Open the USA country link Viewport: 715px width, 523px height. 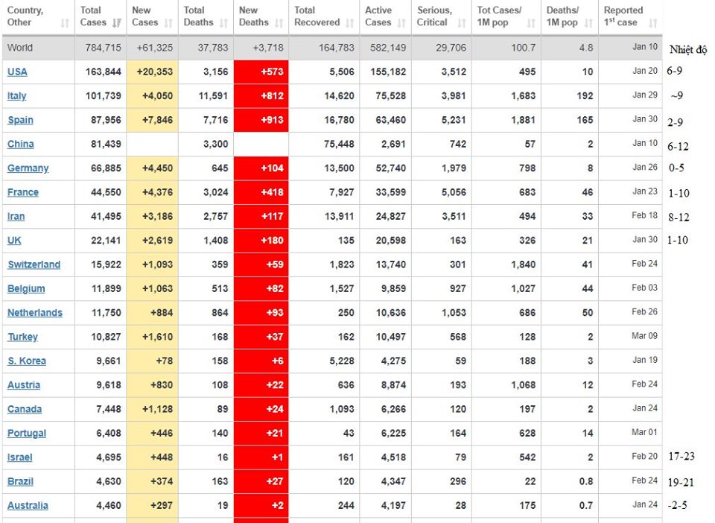click(x=17, y=72)
